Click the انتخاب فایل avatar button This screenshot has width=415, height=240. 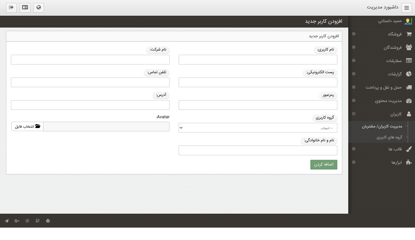click(x=27, y=127)
